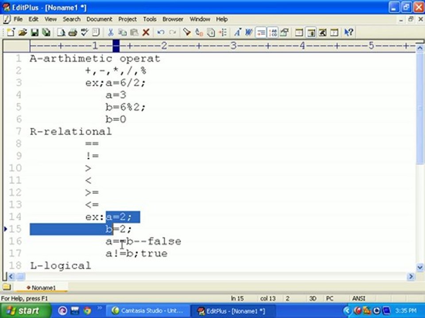The image size is (425, 318).
Task: Create a new document from toolbar
Action: click(11, 32)
